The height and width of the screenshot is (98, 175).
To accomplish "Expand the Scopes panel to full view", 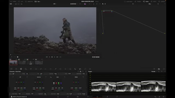I will point(162,71).
